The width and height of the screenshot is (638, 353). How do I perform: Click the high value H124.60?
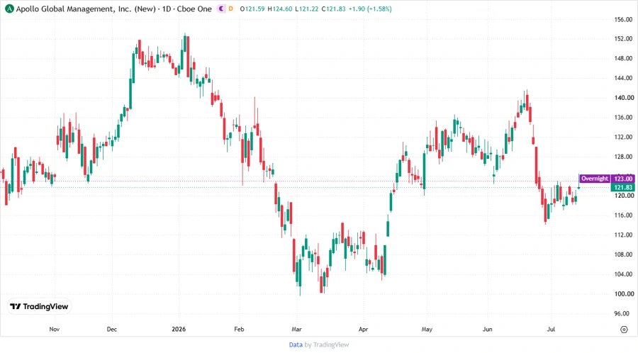280,9
